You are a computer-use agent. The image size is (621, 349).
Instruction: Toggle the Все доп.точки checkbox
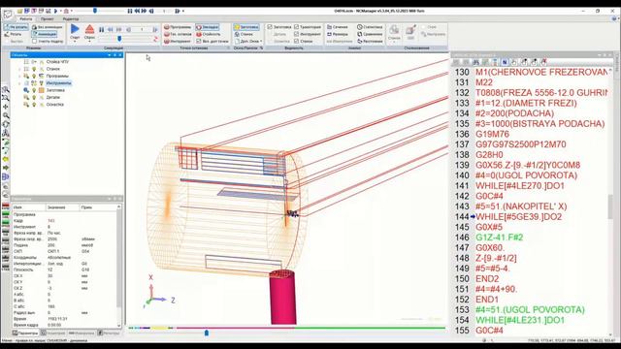click(x=199, y=41)
